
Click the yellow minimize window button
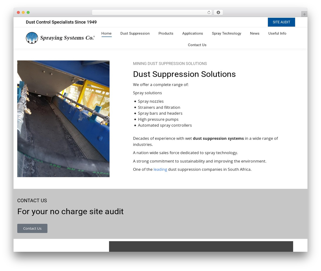coord(23,12)
